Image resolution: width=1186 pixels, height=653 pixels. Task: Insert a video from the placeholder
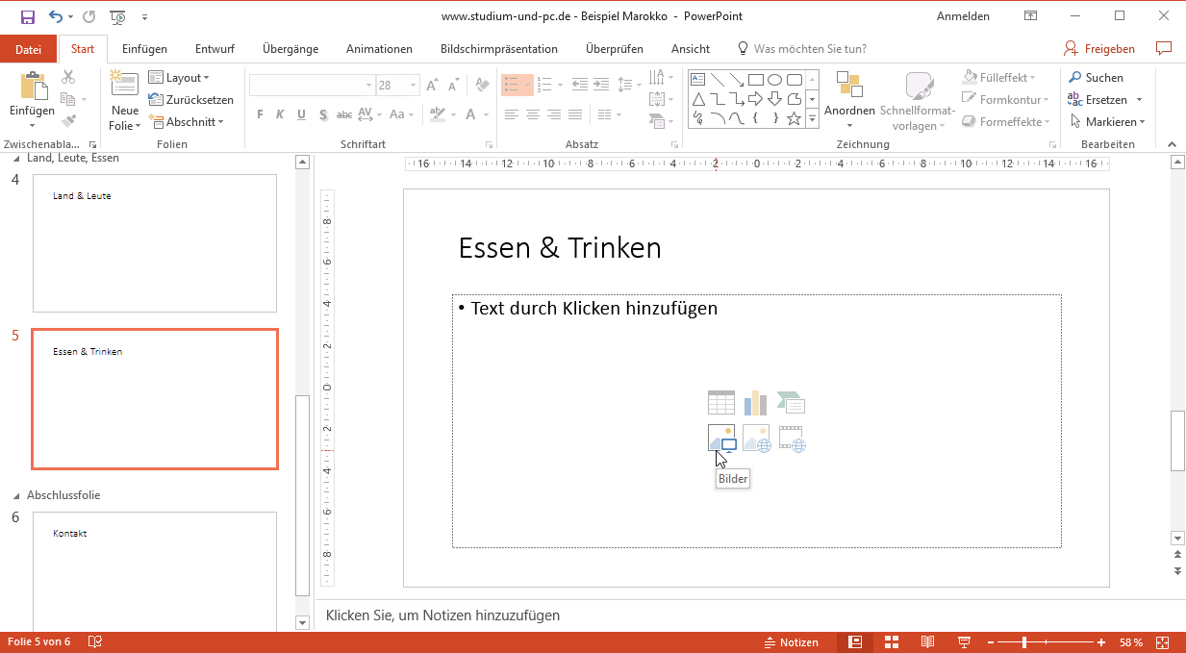(x=792, y=439)
